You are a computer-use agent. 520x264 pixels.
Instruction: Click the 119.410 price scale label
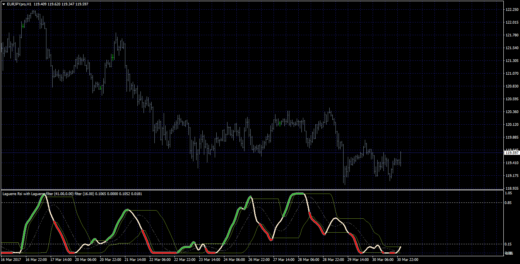click(511, 163)
